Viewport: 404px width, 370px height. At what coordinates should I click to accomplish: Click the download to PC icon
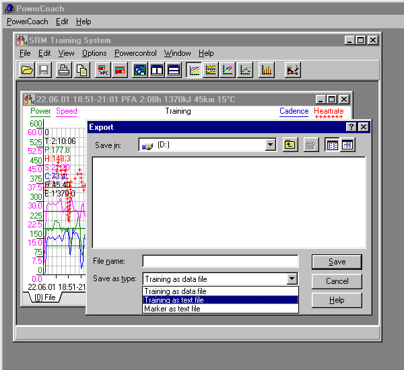coord(103,70)
